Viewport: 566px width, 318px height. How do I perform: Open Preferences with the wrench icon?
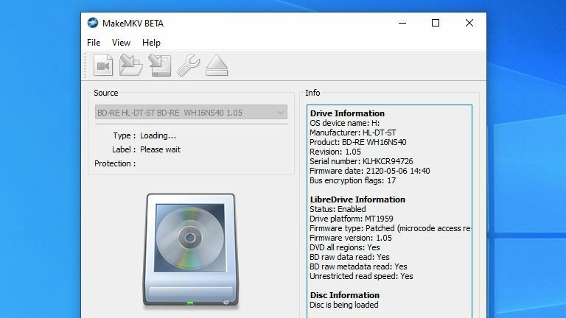pyautogui.click(x=189, y=66)
